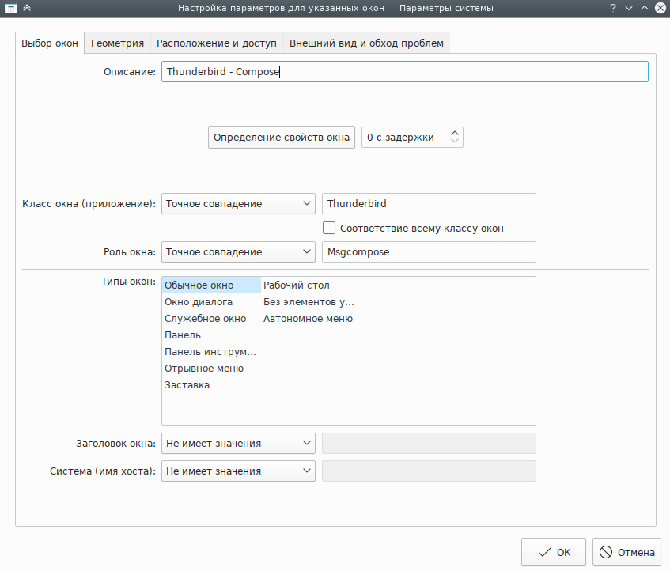Select 'Окно диалога' in window types list
This screenshot has width=670, height=571.
199,302
